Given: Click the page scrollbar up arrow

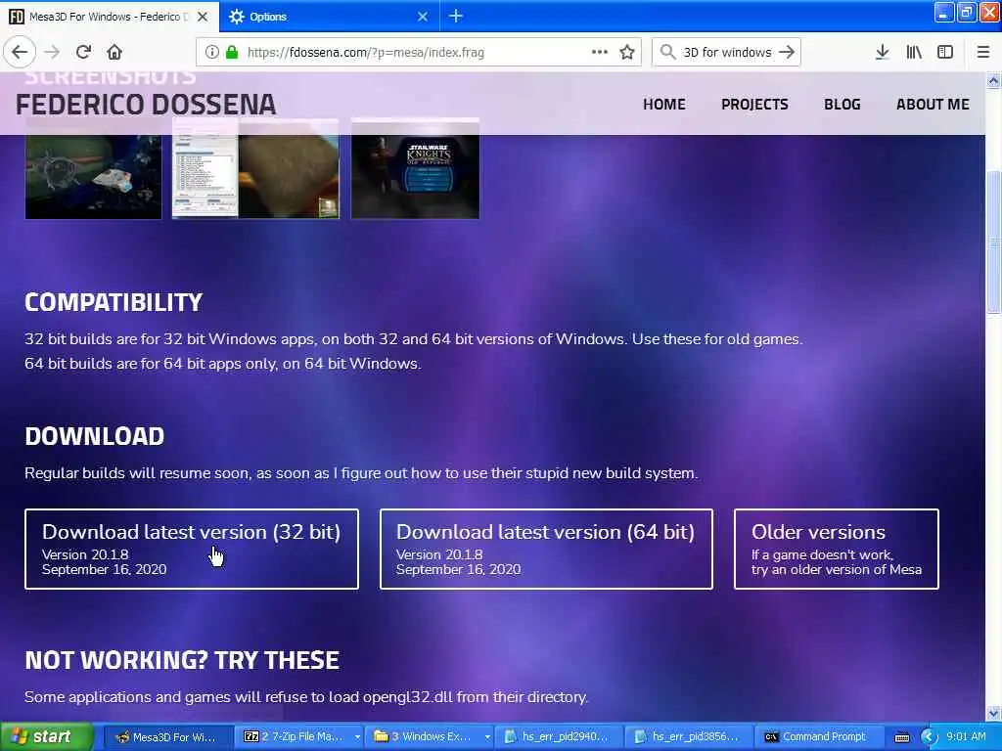Looking at the screenshot, I should click(994, 80).
